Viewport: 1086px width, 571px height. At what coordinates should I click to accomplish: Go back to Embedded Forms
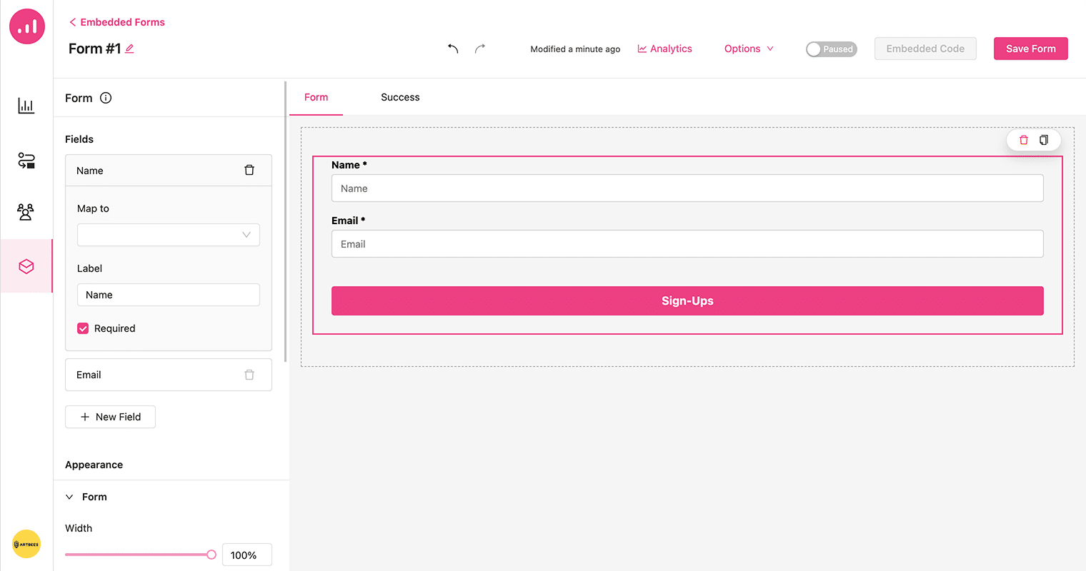tap(116, 22)
